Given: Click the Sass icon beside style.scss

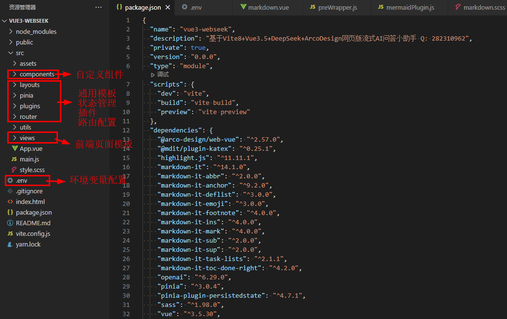Looking at the screenshot, I should click(14, 170).
